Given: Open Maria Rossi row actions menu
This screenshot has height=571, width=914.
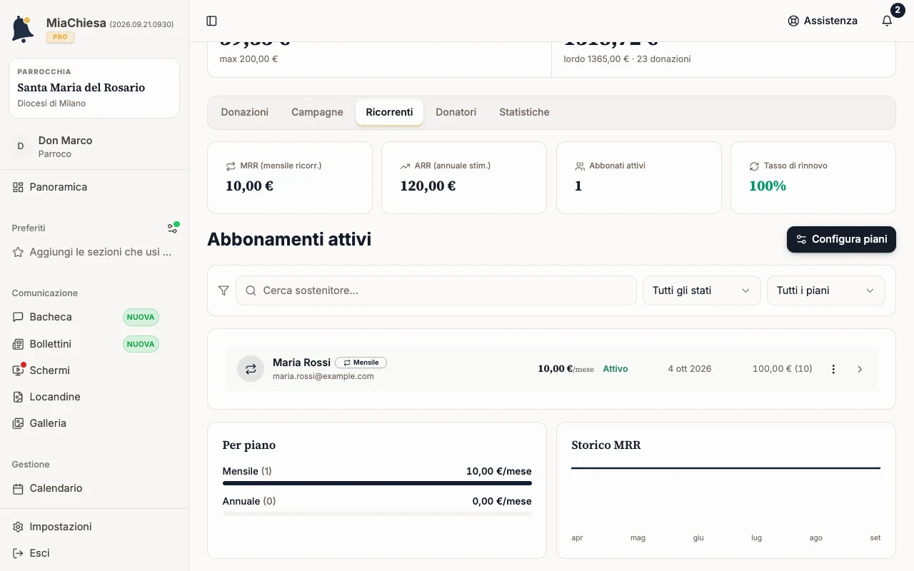Looking at the screenshot, I should pyautogui.click(x=833, y=369).
